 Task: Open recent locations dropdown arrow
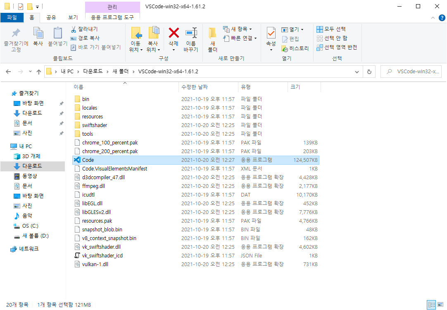[30, 72]
